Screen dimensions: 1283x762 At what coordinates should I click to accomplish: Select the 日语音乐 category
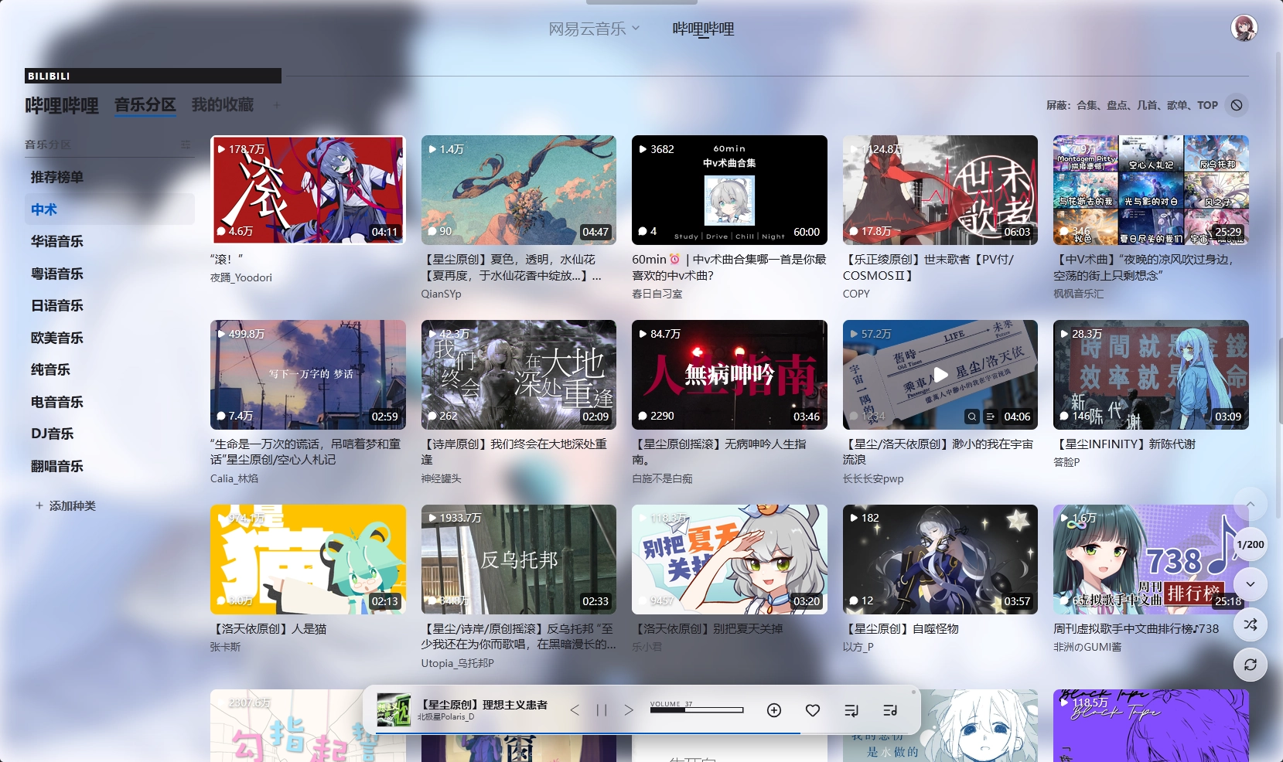[109, 305]
